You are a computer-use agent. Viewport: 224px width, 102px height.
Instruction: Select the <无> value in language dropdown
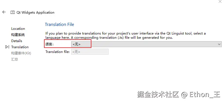coord(77,44)
